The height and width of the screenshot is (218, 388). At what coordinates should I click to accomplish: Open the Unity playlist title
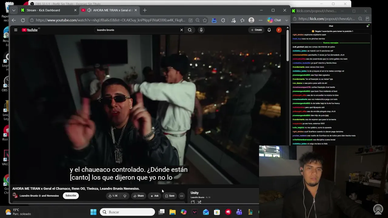[x=195, y=193]
